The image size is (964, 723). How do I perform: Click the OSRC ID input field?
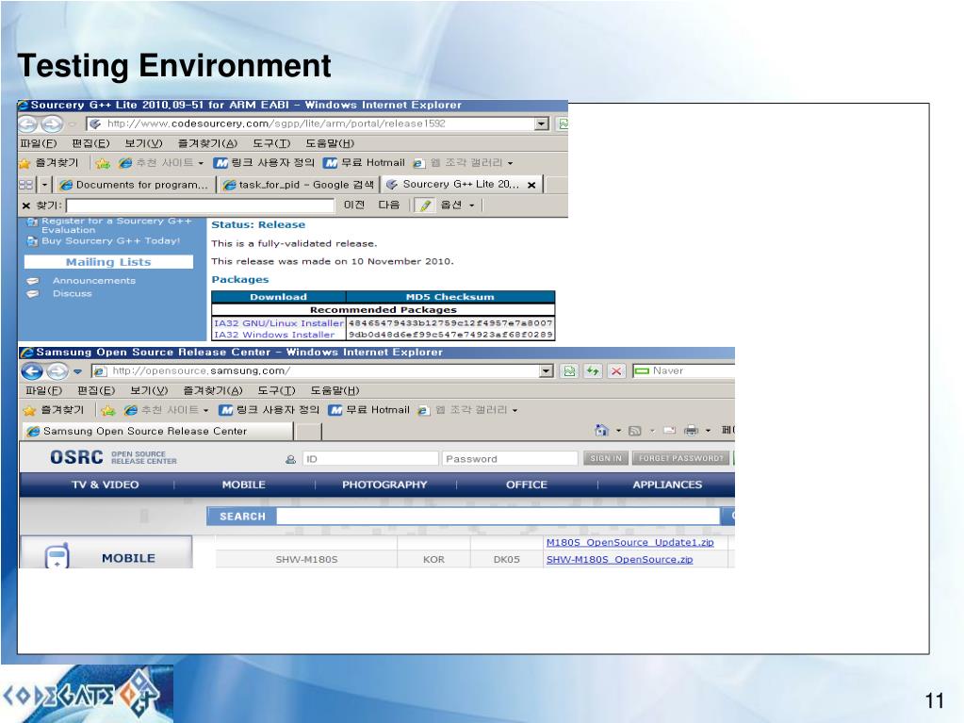[370, 459]
